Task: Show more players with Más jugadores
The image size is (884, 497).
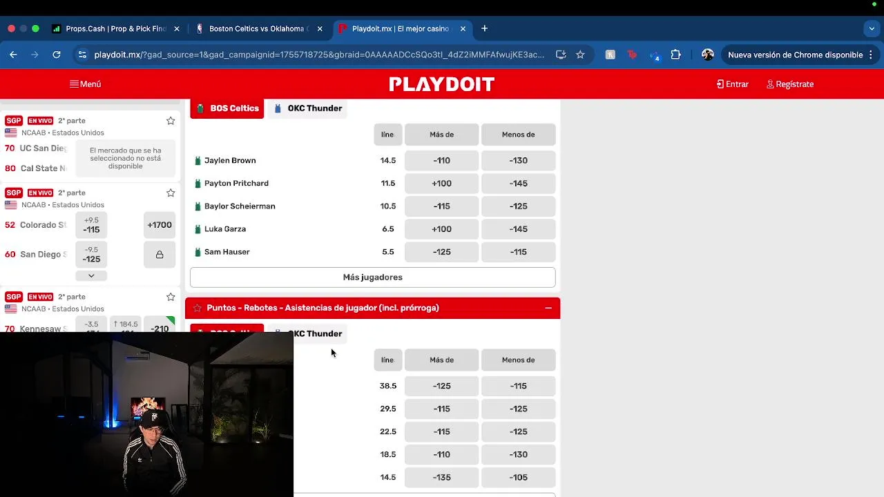Action: point(372,277)
